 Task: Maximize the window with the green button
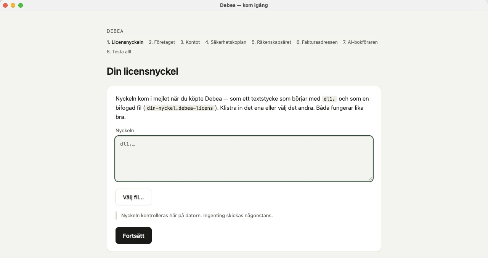pyautogui.click(x=21, y=5)
